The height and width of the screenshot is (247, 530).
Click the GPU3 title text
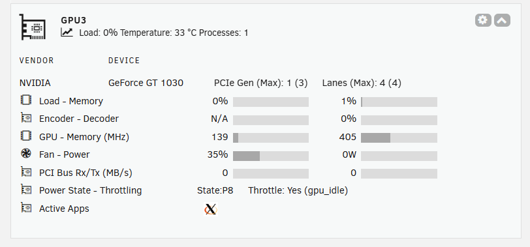pos(74,20)
